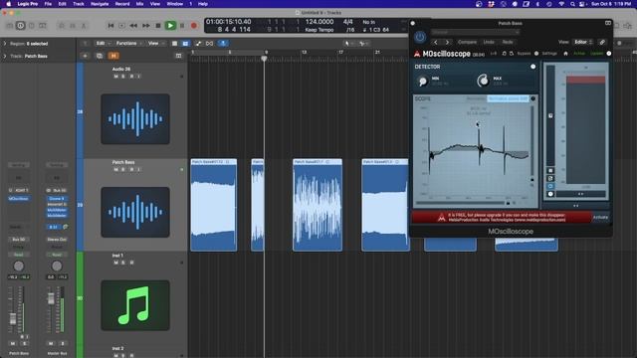Screen dimensions: 637x358
Task: Adjust the Patch Bass channel volume fader
Action: coord(13,318)
